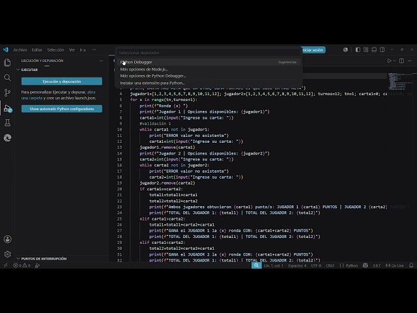Open the debug view more actions ellipsis
Image resolution: width=417 pixels, height=313 pixels.
pyautogui.click(x=102, y=61)
